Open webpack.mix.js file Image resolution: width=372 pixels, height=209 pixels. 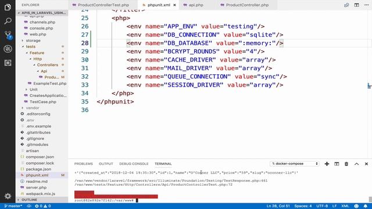point(40,193)
